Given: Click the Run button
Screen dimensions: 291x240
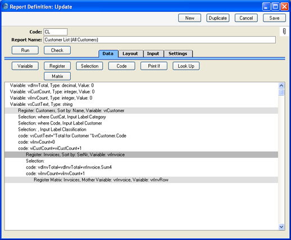Looking at the screenshot, I should (25, 50).
